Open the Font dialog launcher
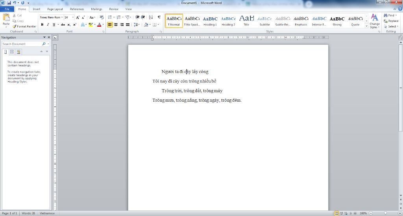Image resolution: width=403 pixels, height=216 pixels. [x=103, y=31]
